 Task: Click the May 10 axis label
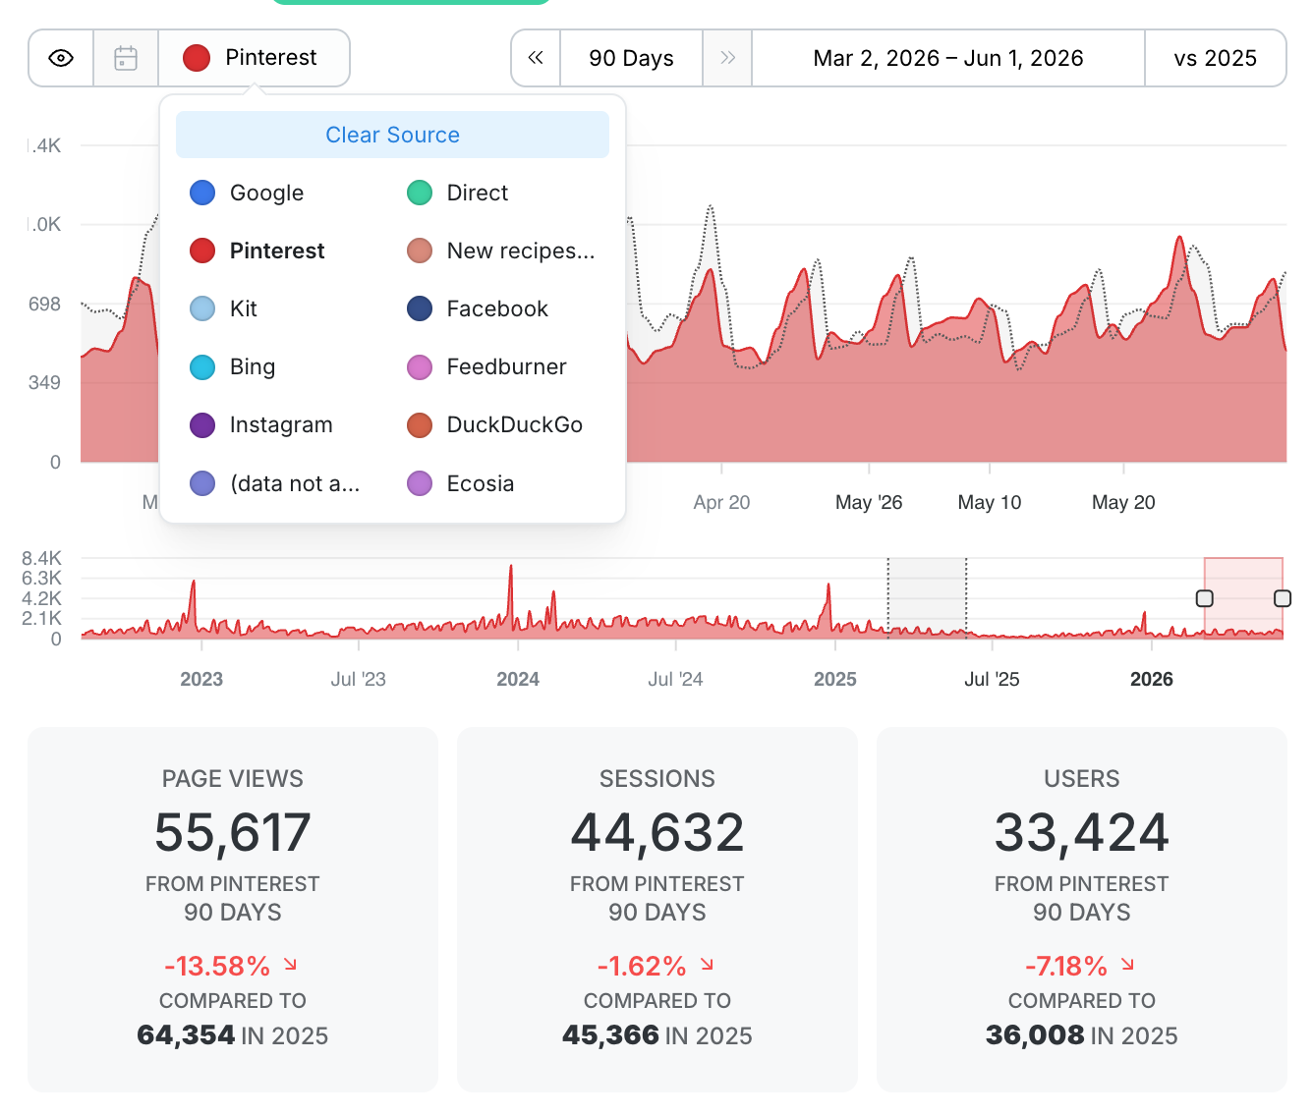click(990, 502)
